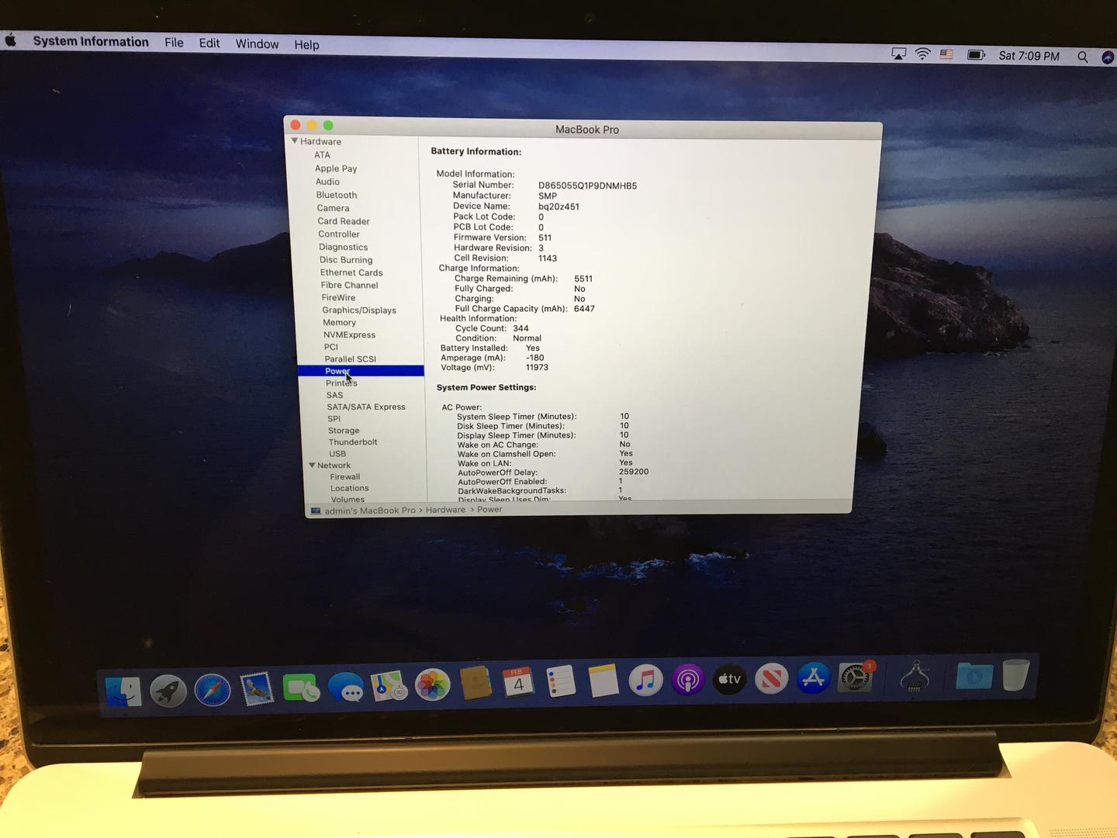
Task: Open Messages speech bubble in Dock
Action: 345,687
